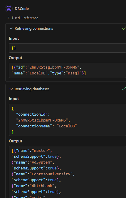
Task: Select the "ContosoUniversity" database name
Action: tap(51, 174)
